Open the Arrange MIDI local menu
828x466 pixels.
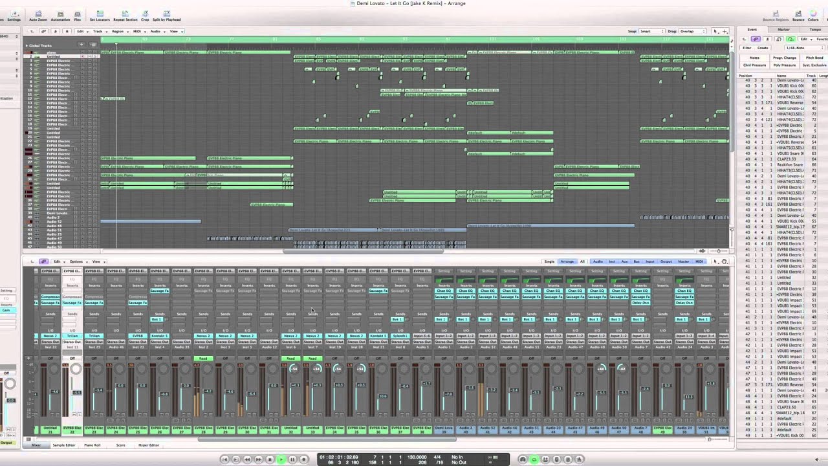point(138,31)
